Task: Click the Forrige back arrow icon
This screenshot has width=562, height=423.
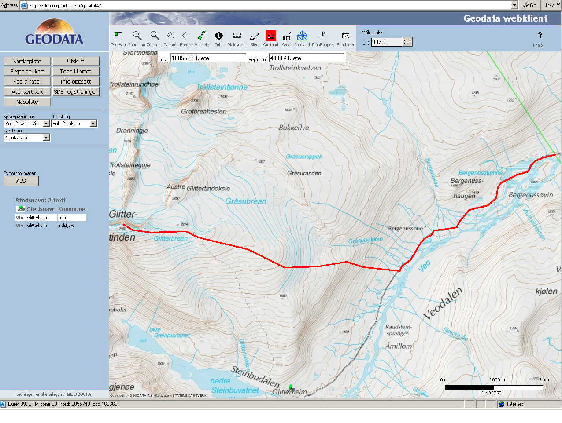Action: click(x=186, y=36)
